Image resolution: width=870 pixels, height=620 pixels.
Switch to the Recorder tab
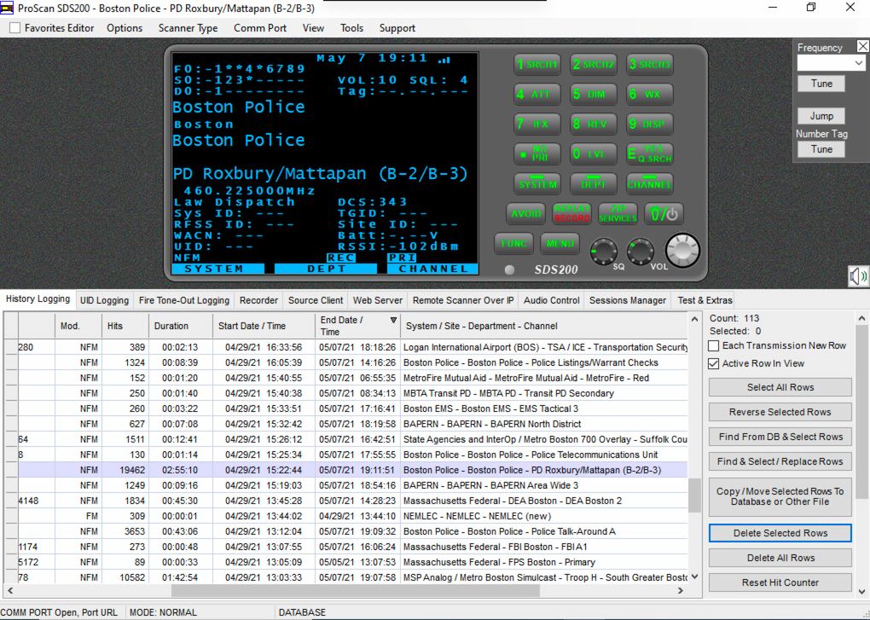point(258,299)
